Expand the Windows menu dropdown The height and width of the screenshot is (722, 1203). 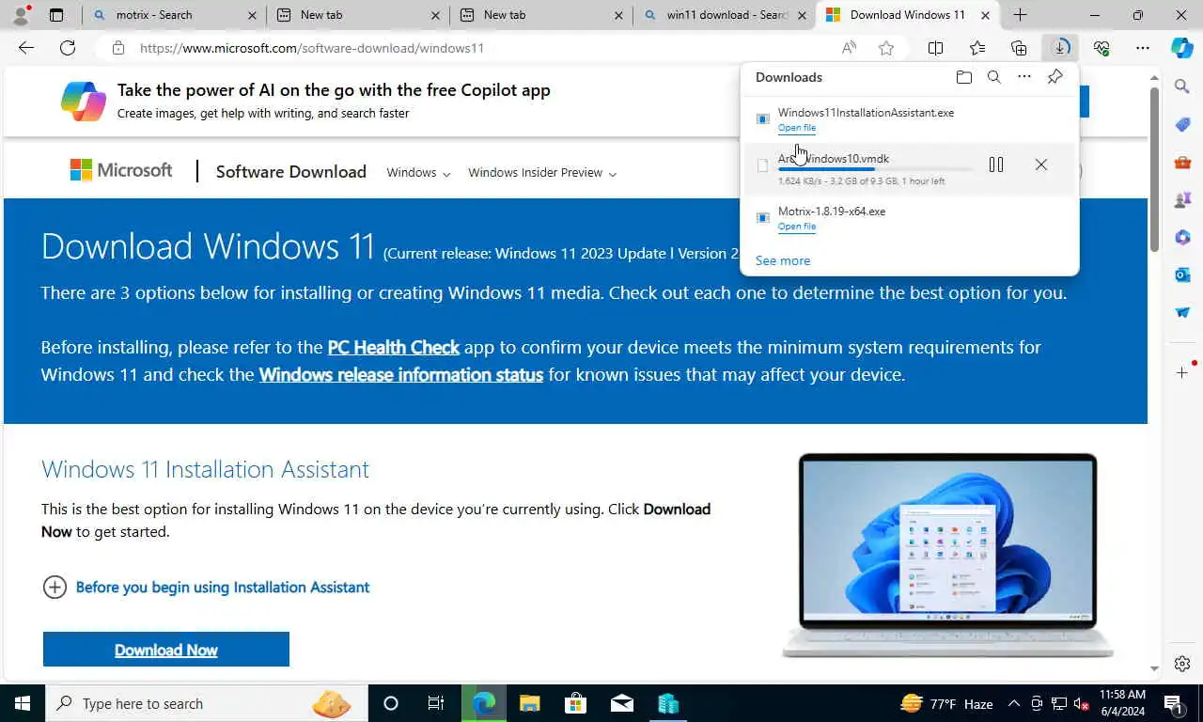click(418, 173)
